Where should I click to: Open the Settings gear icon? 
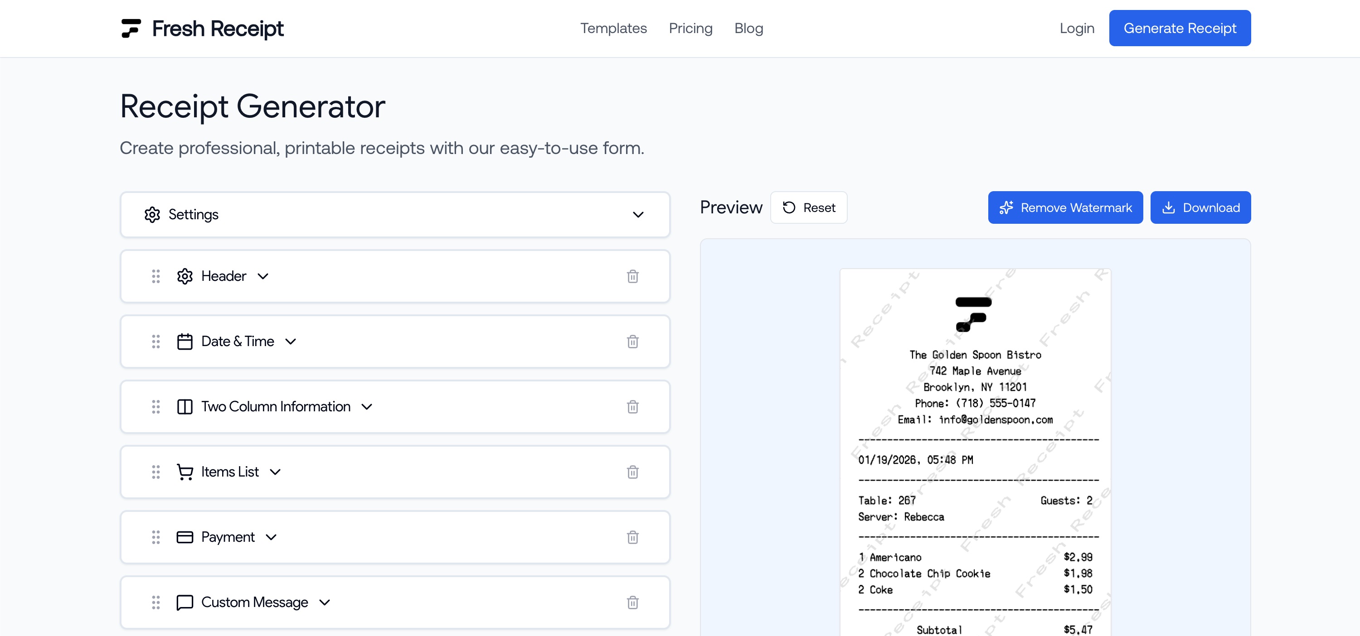point(152,215)
